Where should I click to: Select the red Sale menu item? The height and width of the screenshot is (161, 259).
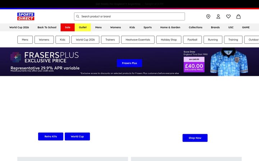[x=68, y=27]
